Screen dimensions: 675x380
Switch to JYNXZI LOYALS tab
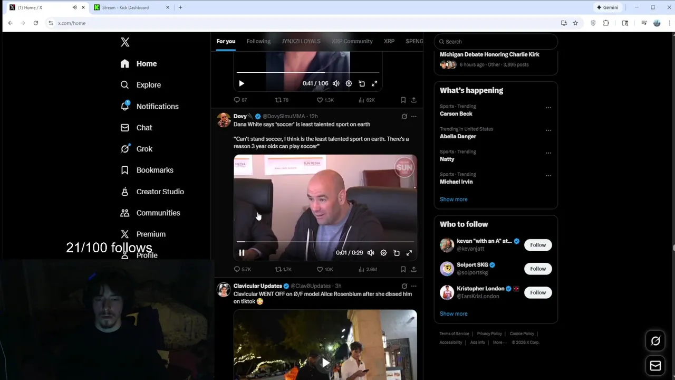point(301,41)
